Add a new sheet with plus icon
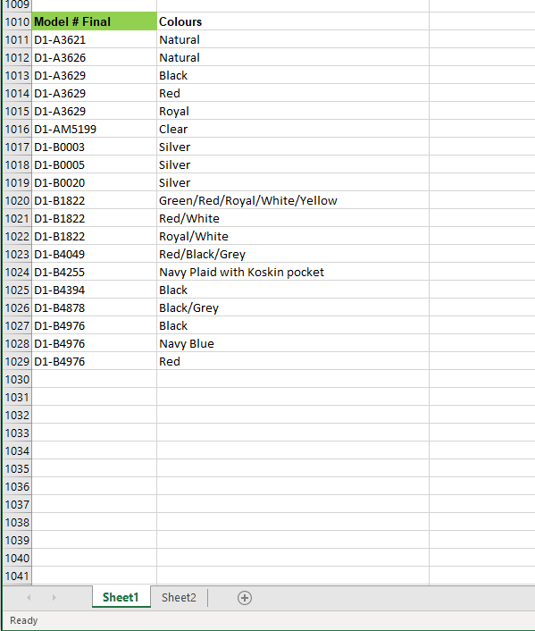535x631 pixels. pos(245,598)
